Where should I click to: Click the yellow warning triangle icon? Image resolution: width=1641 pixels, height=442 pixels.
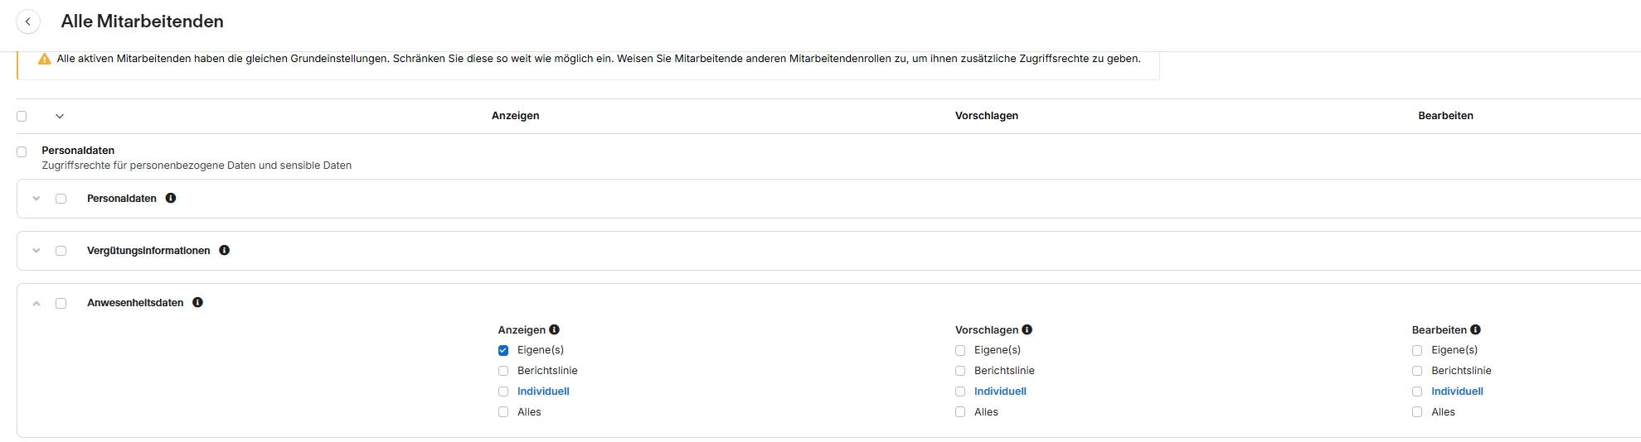(45, 59)
